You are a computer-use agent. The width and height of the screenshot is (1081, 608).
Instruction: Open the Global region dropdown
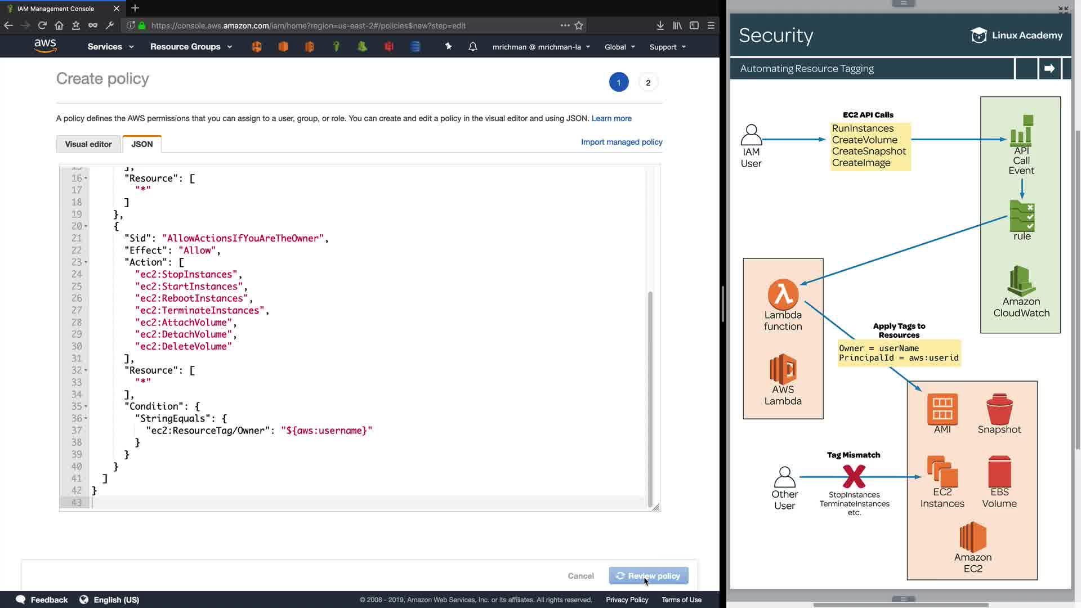pos(619,47)
